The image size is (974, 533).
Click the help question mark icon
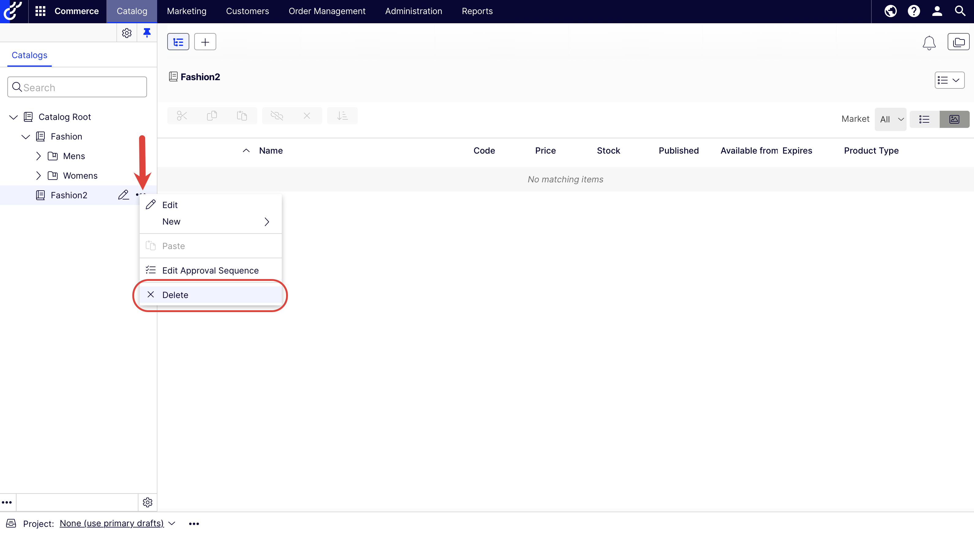[x=913, y=11]
